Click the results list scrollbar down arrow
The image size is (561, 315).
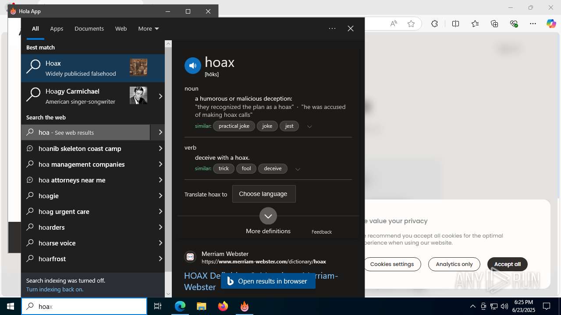point(168,294)
